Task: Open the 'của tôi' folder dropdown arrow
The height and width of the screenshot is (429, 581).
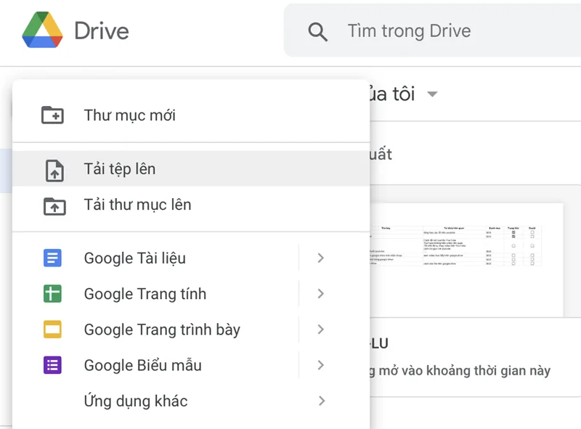Action: (x=432, y=94)
